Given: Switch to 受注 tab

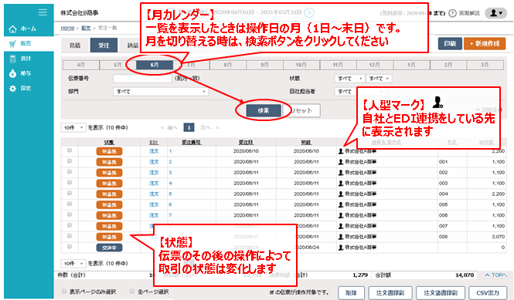Looking at the screenshot, I should click(104, 46).
